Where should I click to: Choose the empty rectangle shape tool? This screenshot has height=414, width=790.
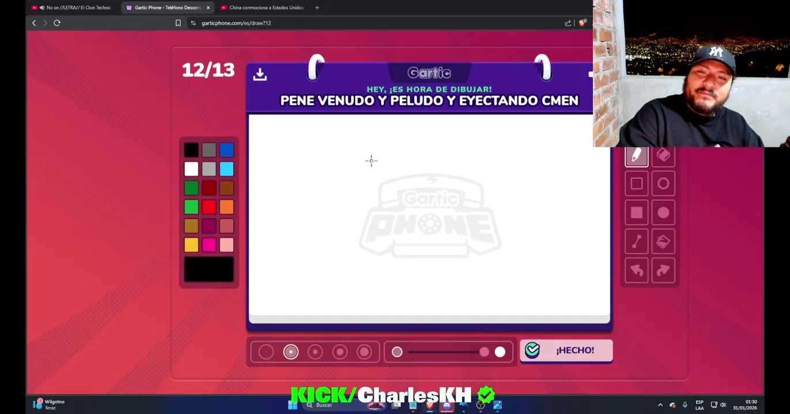(636, 184)
